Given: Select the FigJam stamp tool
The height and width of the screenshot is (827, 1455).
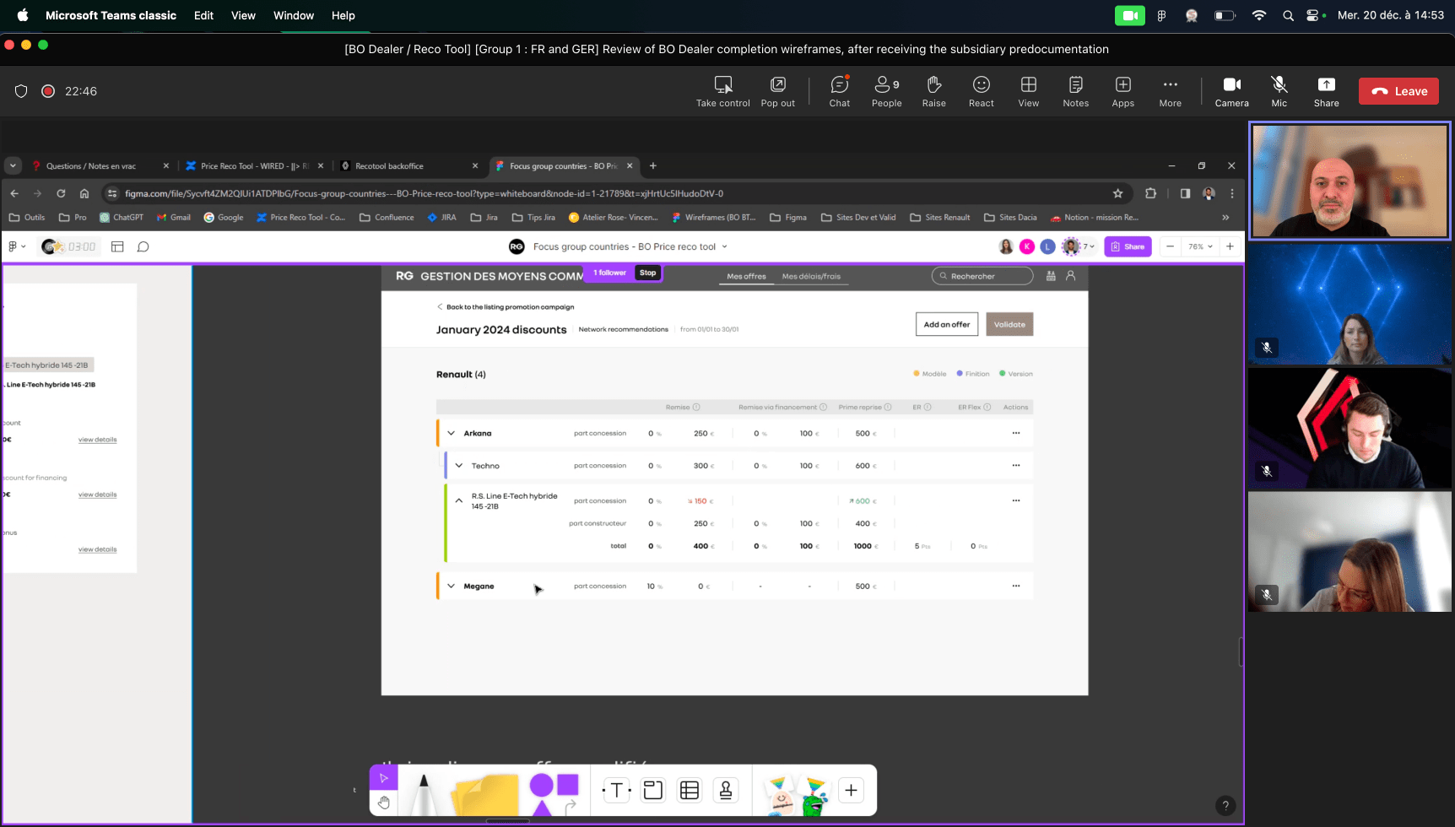Looking at the screenshot, I should (x=726, y=791).
